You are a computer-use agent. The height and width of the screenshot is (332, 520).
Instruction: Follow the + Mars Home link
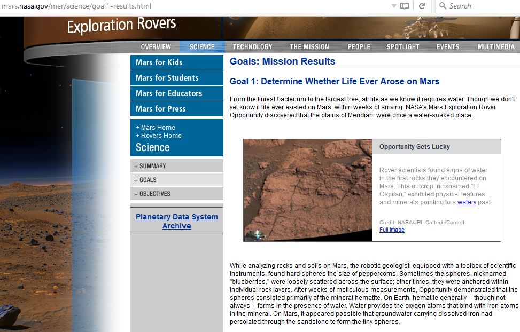click(155, 127)
